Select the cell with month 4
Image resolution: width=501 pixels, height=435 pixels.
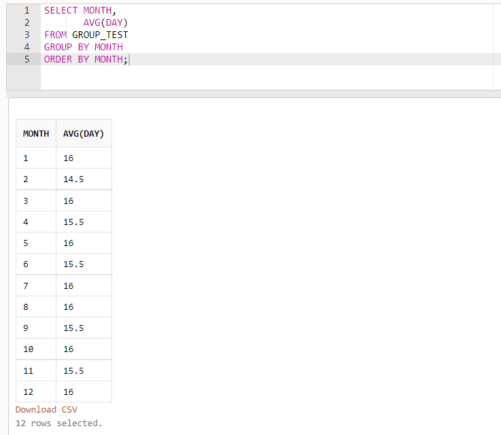tap(36, 222)
